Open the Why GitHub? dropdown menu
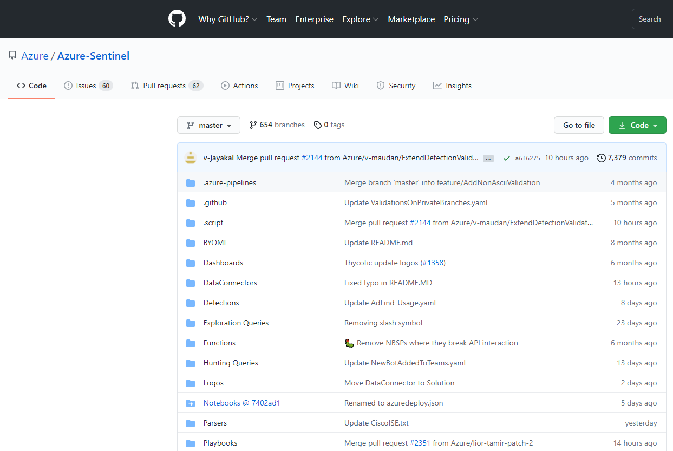This screenshot has width=673, height=451. click(228, 19)
